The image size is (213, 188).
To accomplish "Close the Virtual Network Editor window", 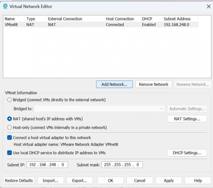I will 209,6.
